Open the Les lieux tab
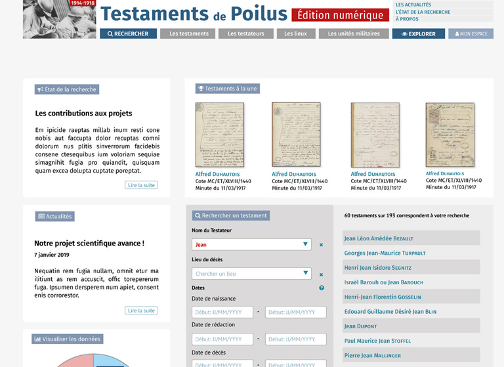The image size is (504, 367). (296, 33)
